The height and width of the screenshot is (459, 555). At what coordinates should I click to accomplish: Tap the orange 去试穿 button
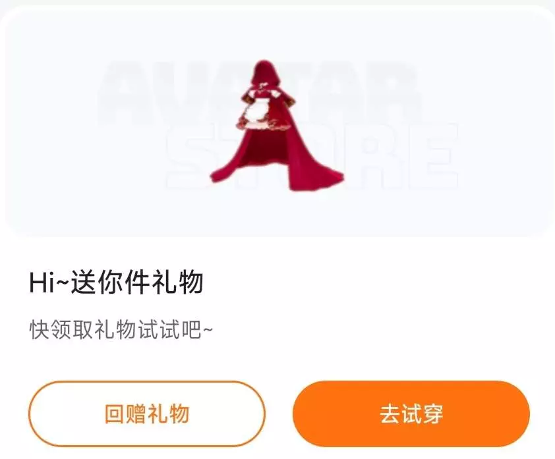(411, 414)
